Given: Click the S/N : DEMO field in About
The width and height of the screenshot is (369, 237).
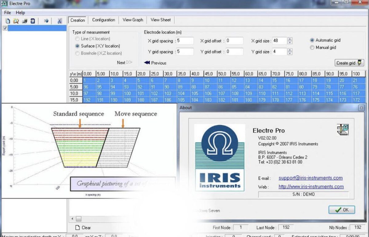Looking at the screenshot, I should coord(303,194).
